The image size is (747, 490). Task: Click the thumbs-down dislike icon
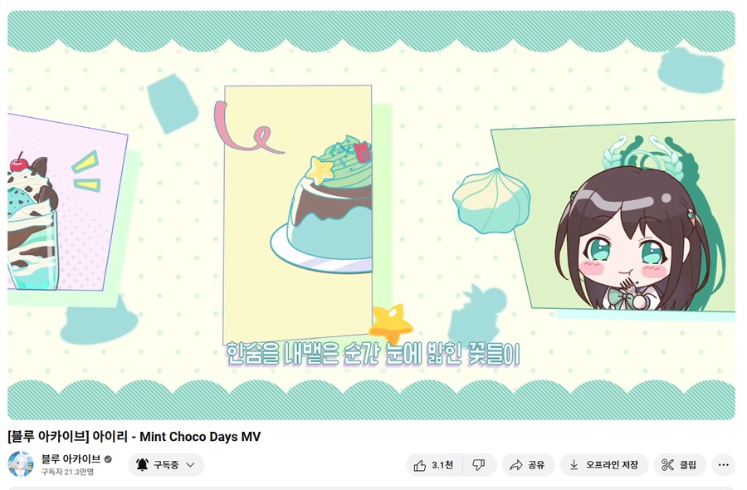click(478, 465)
